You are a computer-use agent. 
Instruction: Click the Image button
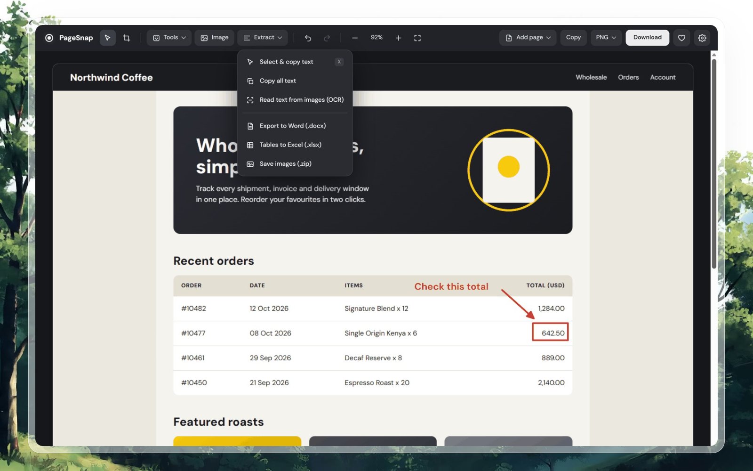(215, 38)
